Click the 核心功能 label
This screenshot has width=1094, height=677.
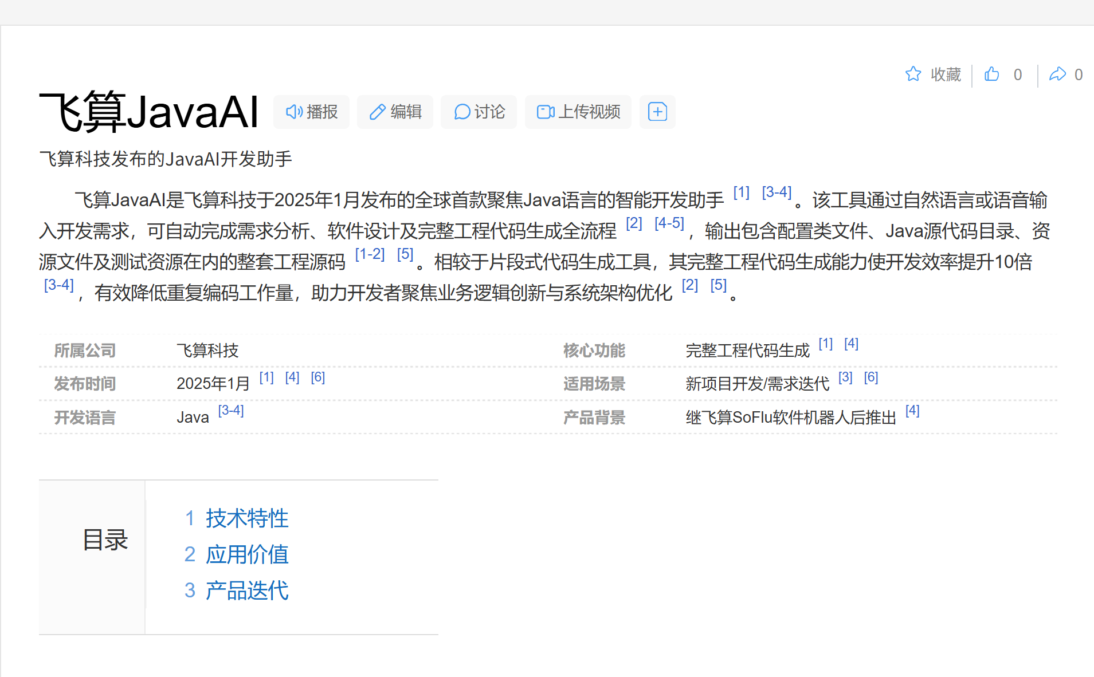coord(594,351)
